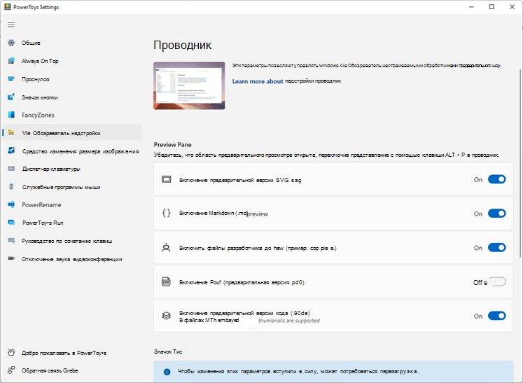523x383 pixels.
Task: Click the Проснулся coffee cup icon
Action: [x=11, y=79]
